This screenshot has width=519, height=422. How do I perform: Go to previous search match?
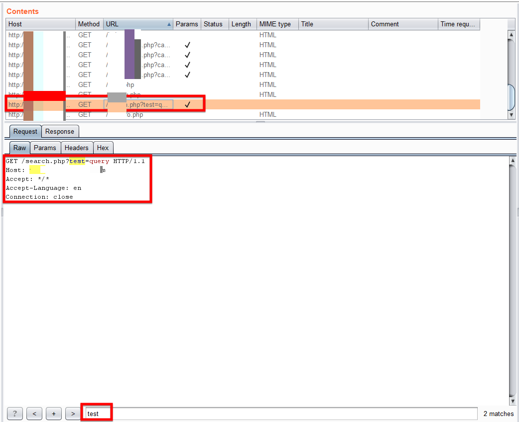(34, 414)
